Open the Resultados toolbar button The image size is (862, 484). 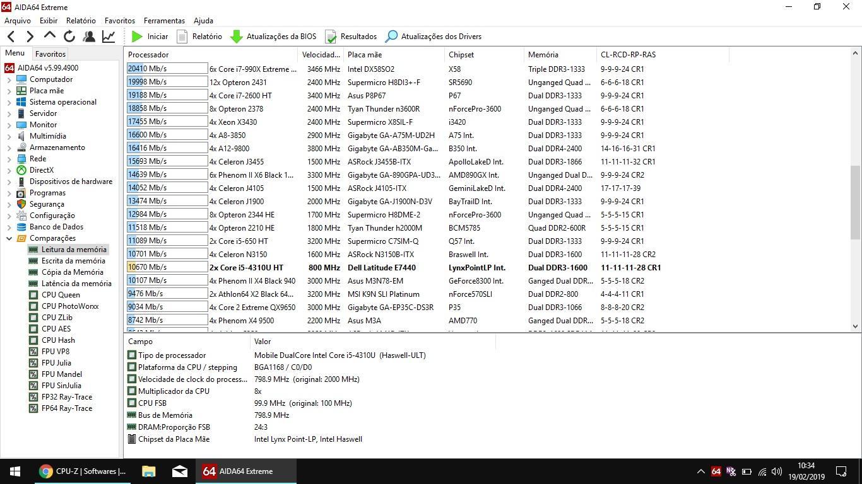(x=350, y=37)
